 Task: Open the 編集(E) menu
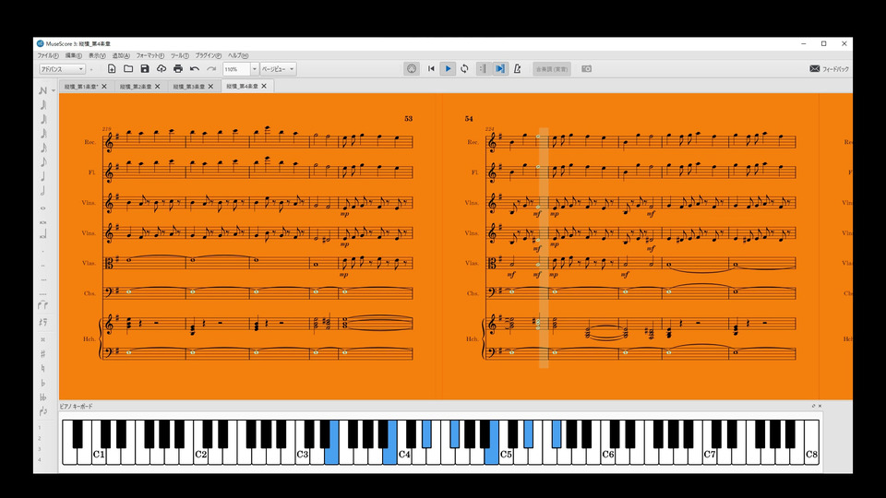click(74, 55)
